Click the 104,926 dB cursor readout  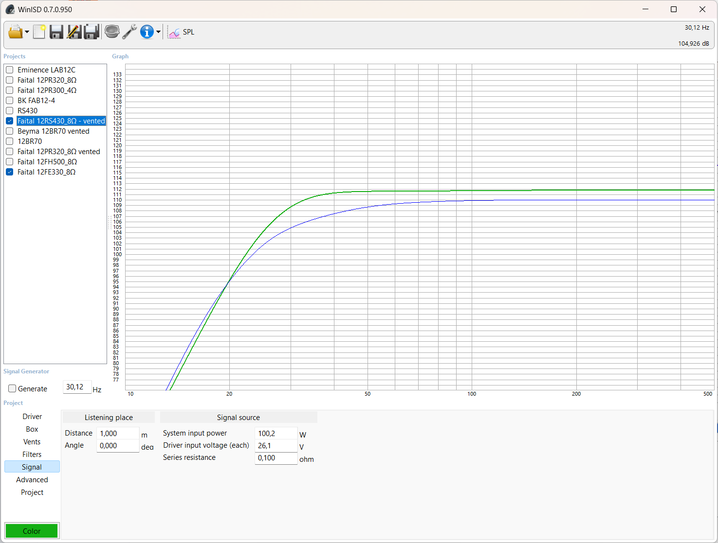point(694,44)
